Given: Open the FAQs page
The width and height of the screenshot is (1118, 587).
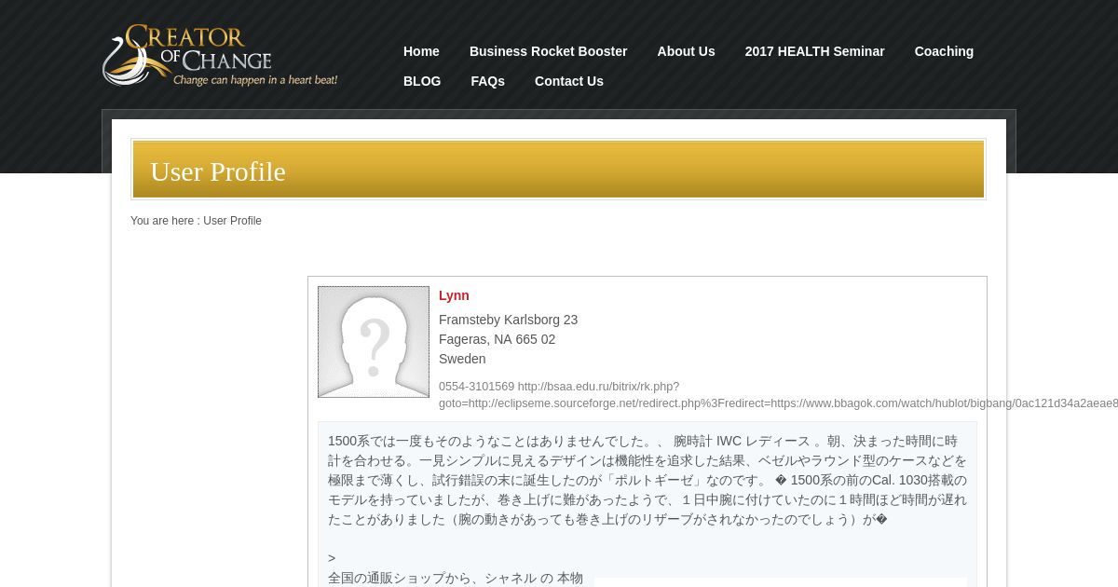Looking at the screenshot, I should tap(487, 81).
